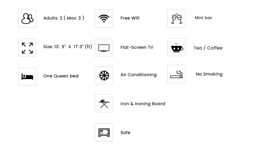Click the Safe box icon
The image size is (274, 150).
104,132
